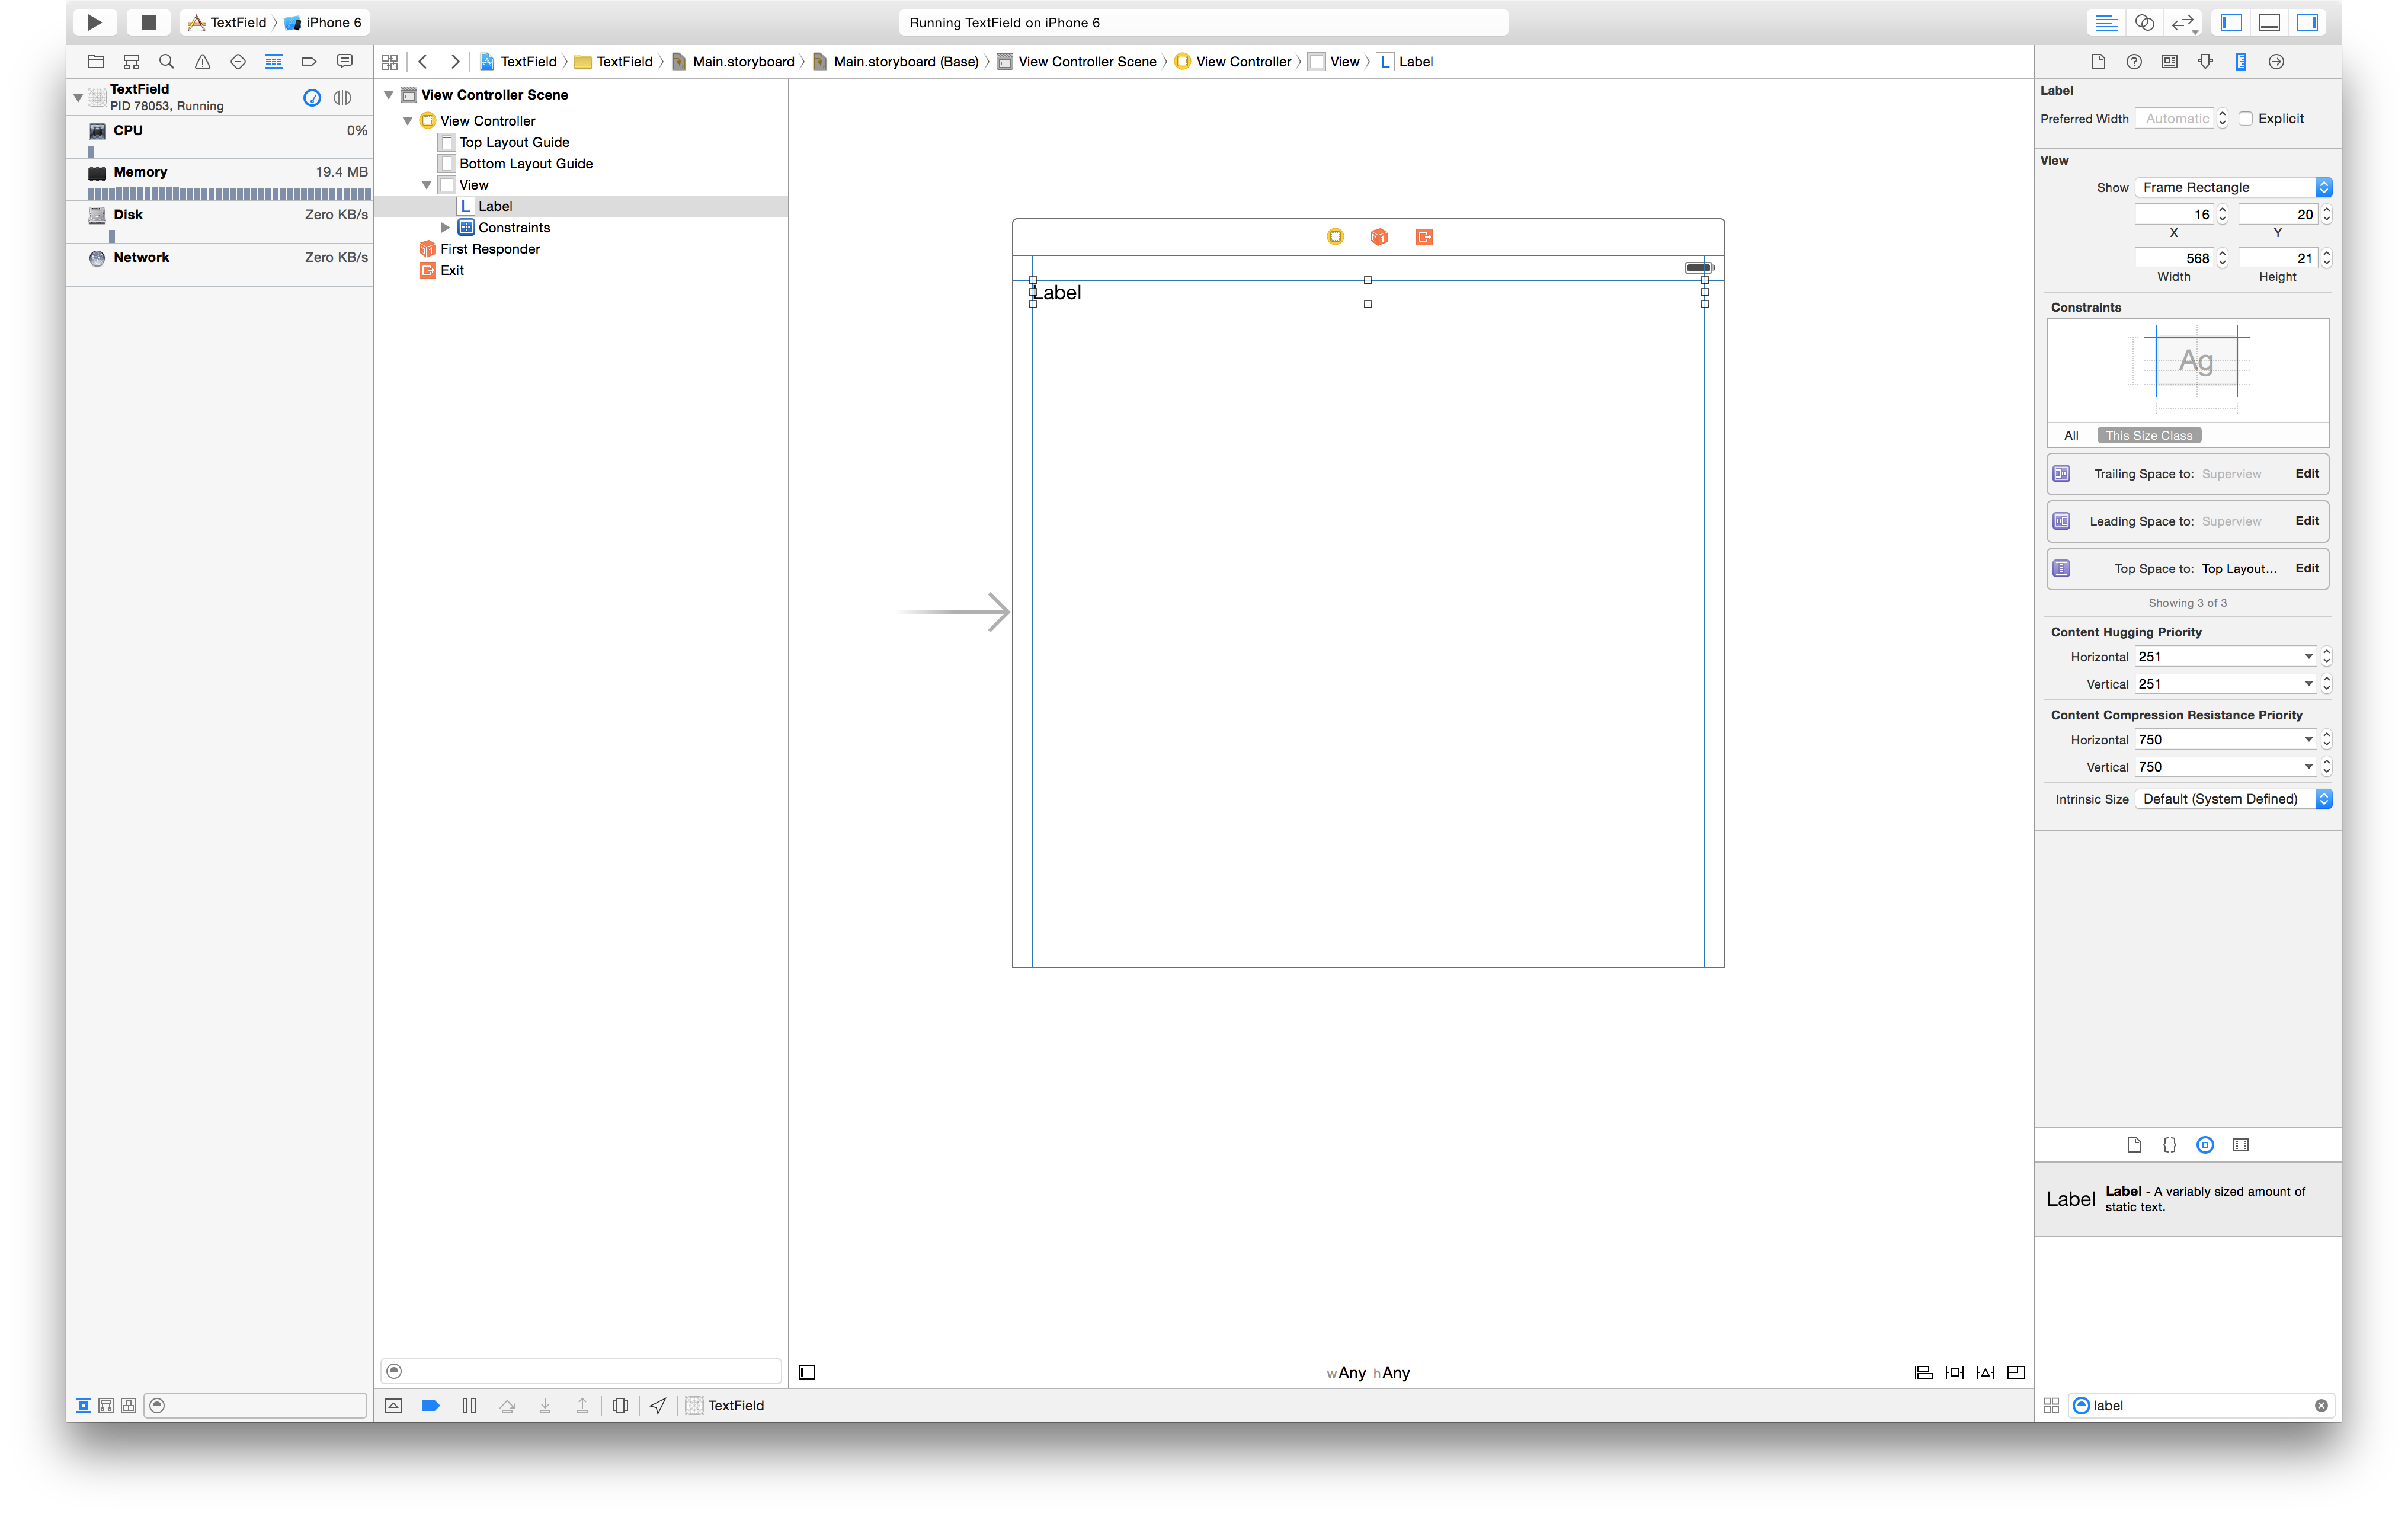Open the Align constraints menu icon
Viewport: 2408px width, 1517px height.
click(x=1922, y=1372)
